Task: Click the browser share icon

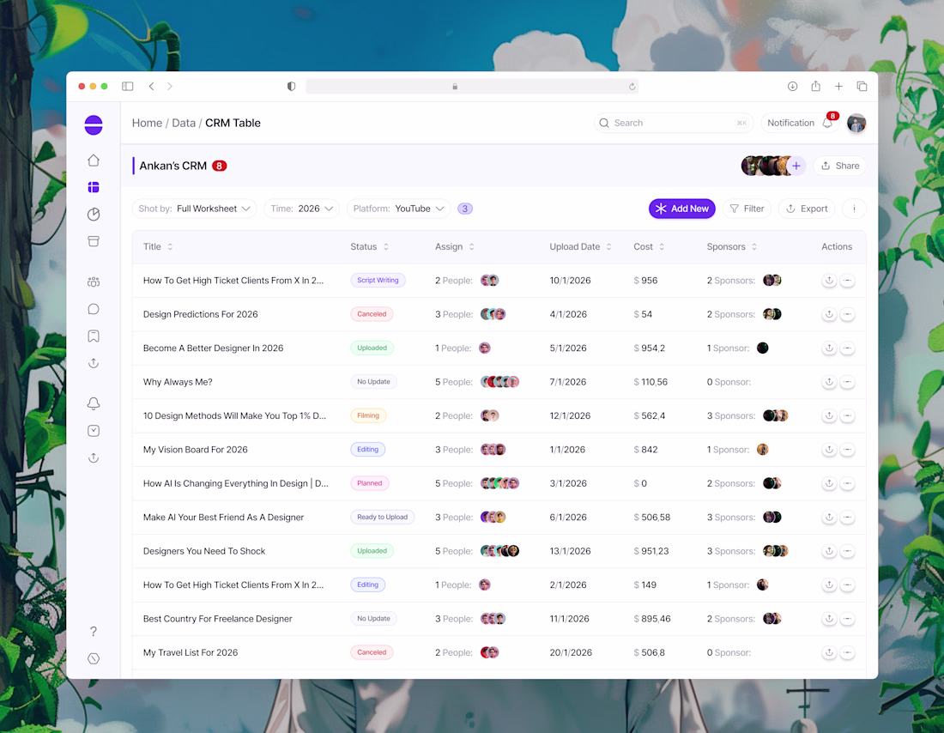Action: click(816, 86)
